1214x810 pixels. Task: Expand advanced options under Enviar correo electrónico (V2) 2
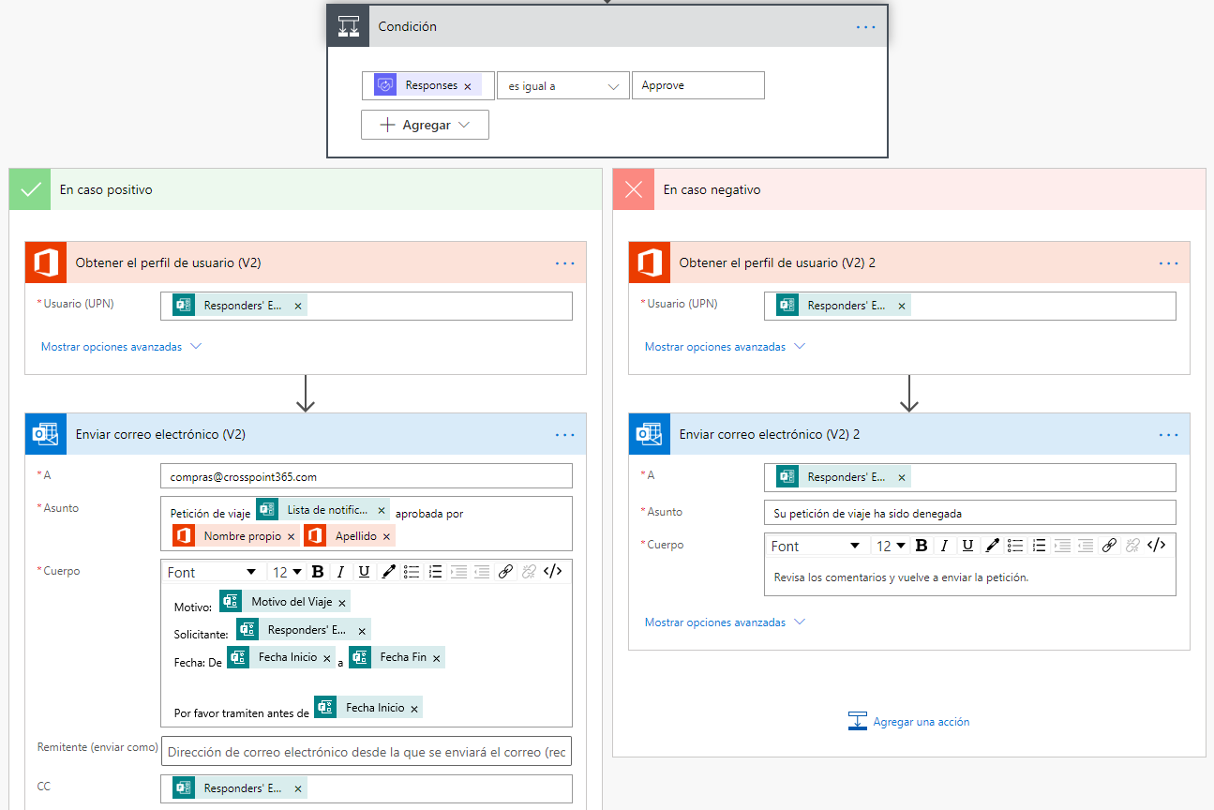click(725, 622)
